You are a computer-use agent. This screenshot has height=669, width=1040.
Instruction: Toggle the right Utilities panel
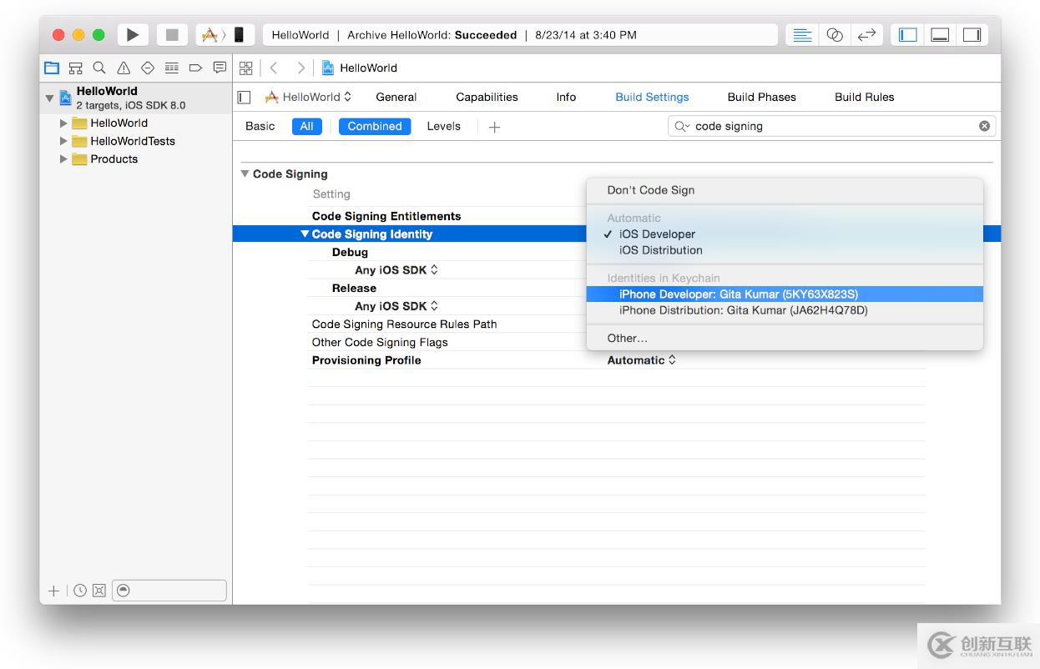pyautogui.click(x=972, y=35)
